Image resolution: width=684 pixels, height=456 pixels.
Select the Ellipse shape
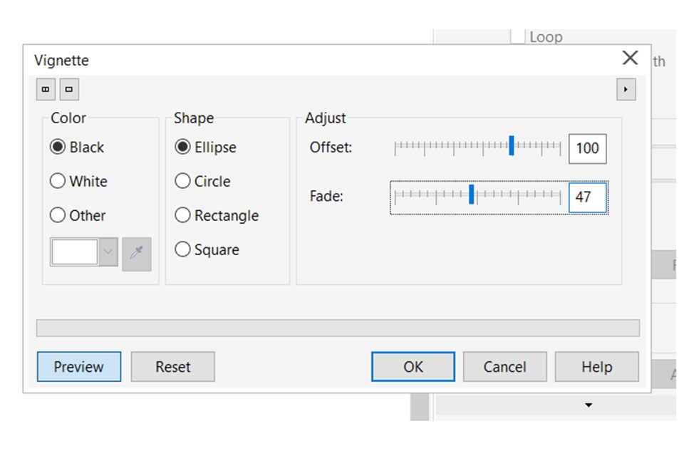(x=182, y=147)
